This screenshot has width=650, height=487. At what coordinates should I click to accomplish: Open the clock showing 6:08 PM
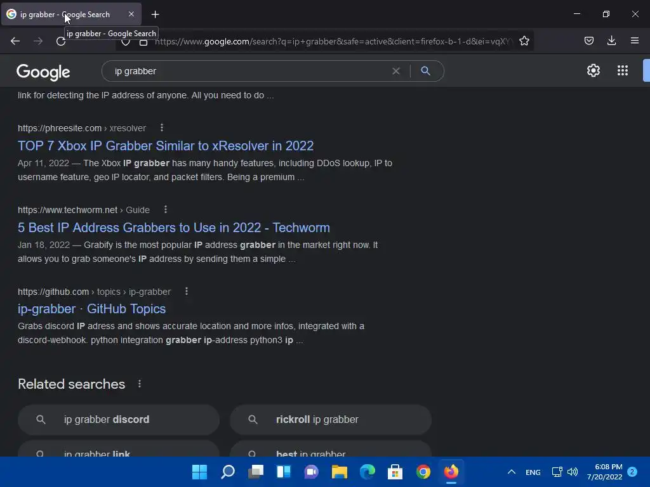coord(604,472)
